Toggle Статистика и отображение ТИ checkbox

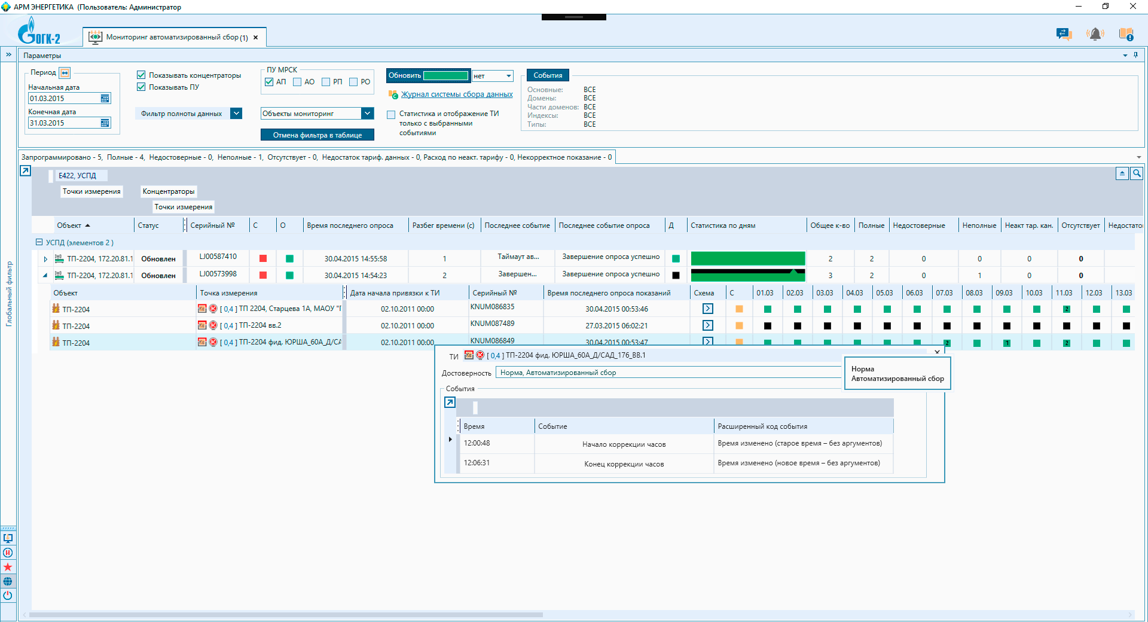click(x=391, y=114)
